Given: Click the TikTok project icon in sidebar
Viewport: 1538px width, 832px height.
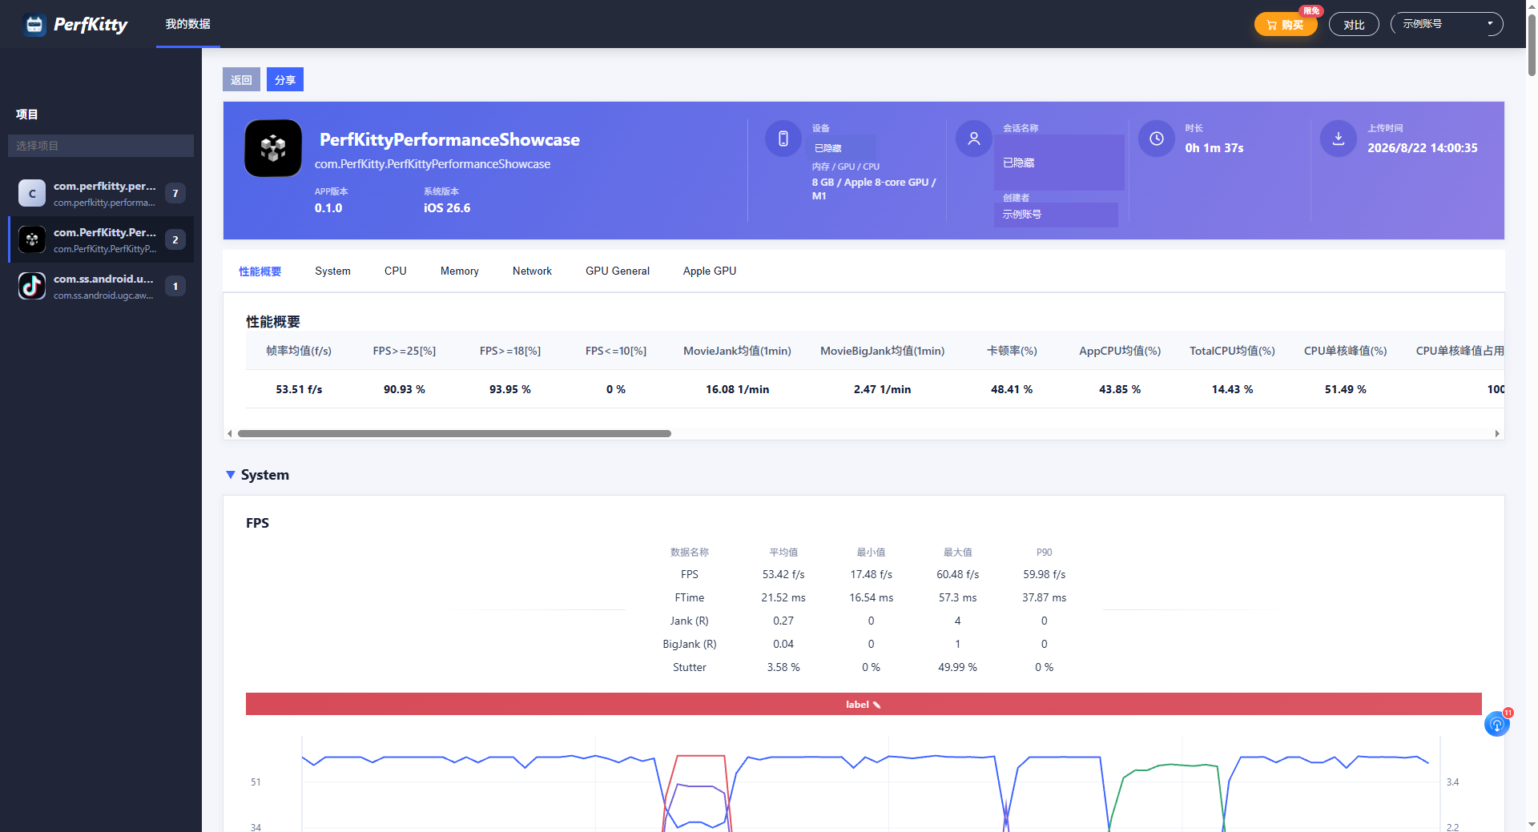Looking at the screenshot, I should point(32,286).
